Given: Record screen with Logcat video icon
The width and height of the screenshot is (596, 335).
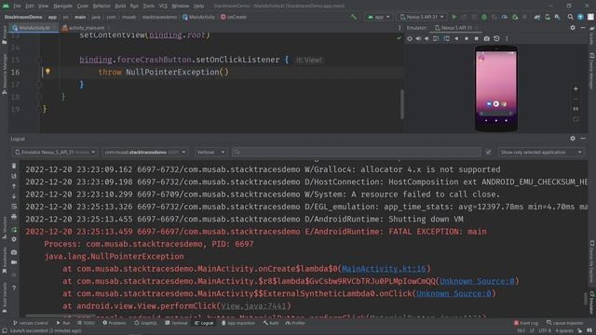Looking at the screenshot, I should pyautogui.click(x=14, y=262).
